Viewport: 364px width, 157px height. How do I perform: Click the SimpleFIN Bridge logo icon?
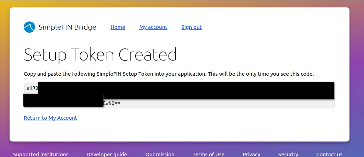29,27
